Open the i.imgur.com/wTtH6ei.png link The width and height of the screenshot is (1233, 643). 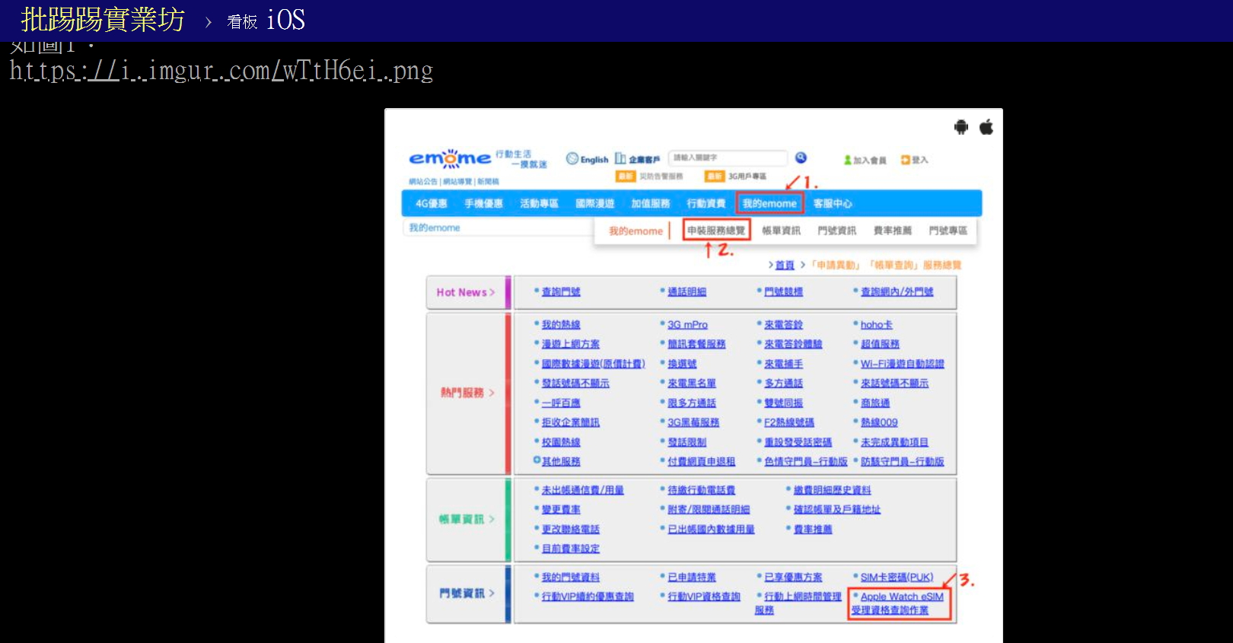click(221, 70)
